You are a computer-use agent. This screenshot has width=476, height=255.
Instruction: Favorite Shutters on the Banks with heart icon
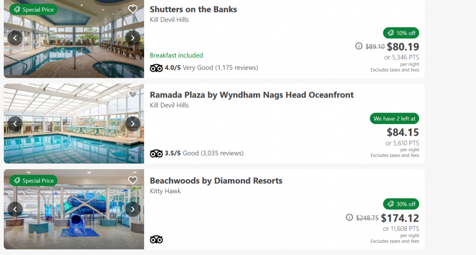pyautogui.click(x=132, y=9)
